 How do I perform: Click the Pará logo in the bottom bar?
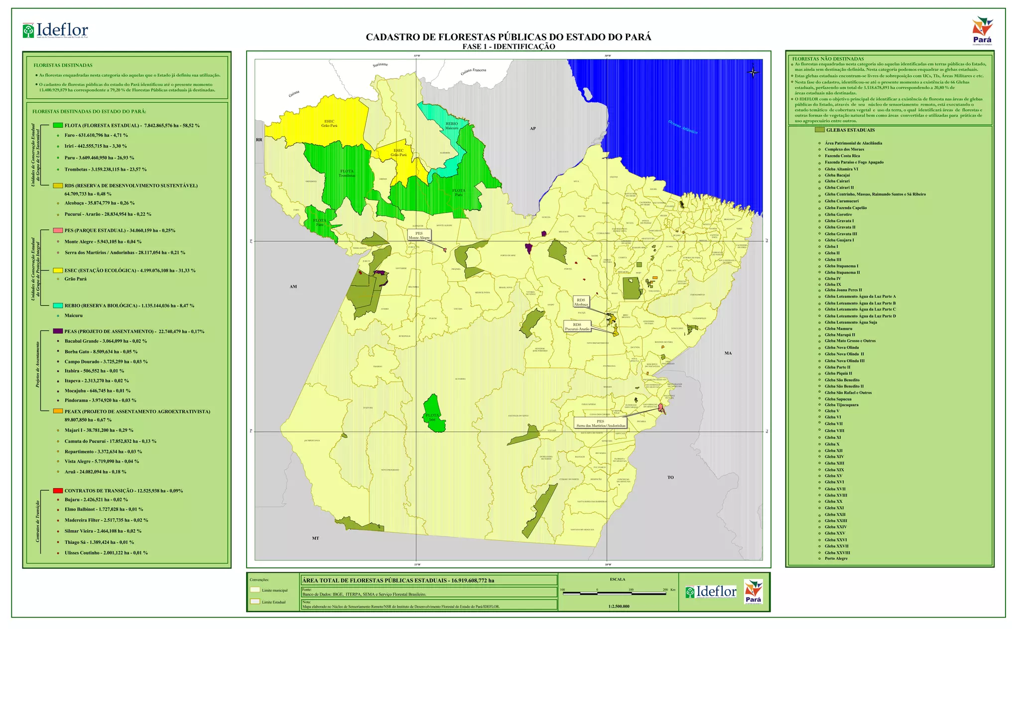pos(753,591)
